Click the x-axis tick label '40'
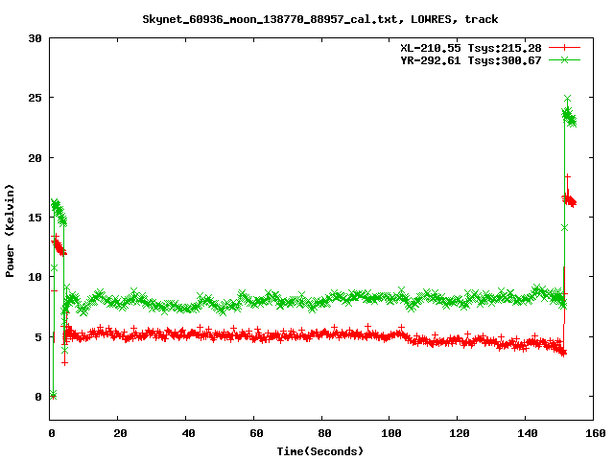The height and width of the screenshot is (460, 614). pyautogui.click(x=188, y=433)
